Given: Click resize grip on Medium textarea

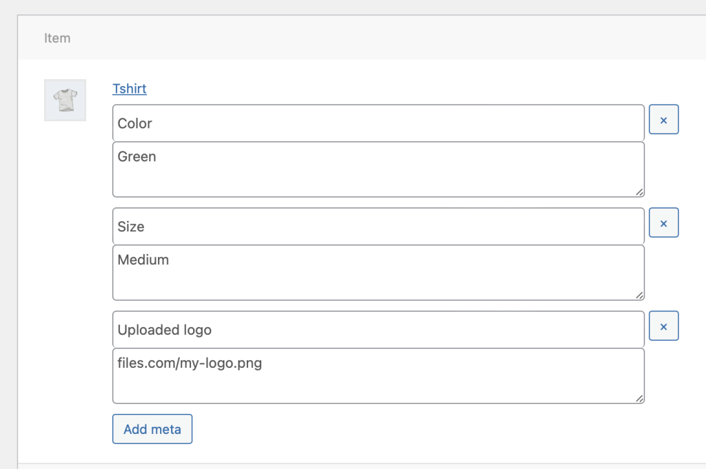Looking at the screenshot, I should click(639, 295).
